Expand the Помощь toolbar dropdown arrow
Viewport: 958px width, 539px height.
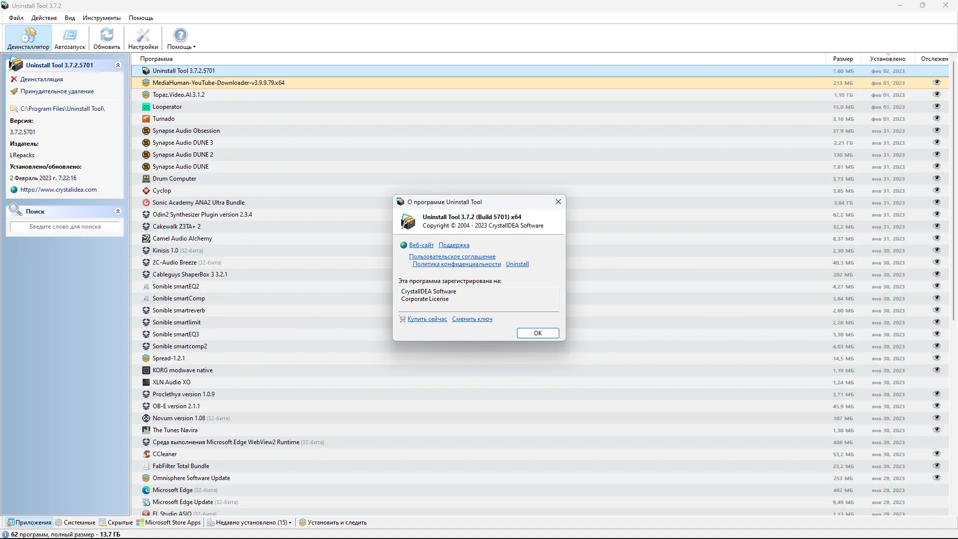click(193, 48)
